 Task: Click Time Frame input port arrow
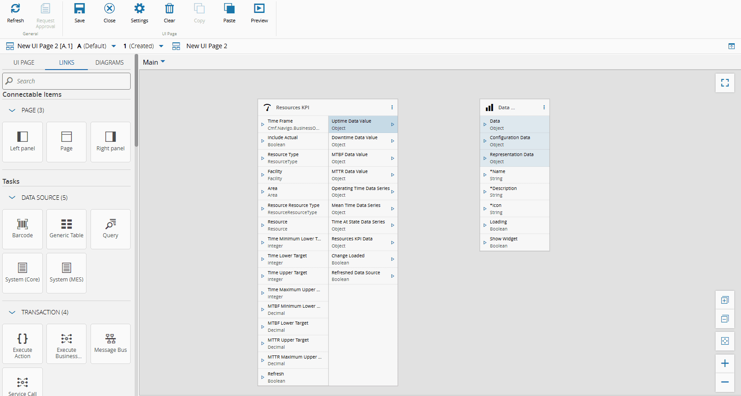pyautogui.click(x=263, y=124)
